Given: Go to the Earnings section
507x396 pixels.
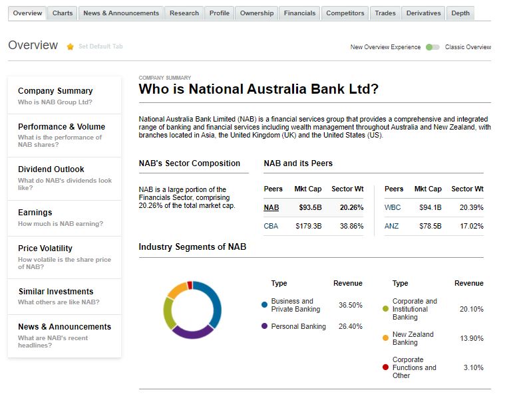Looking at the screenshot, I should (65, 218).
